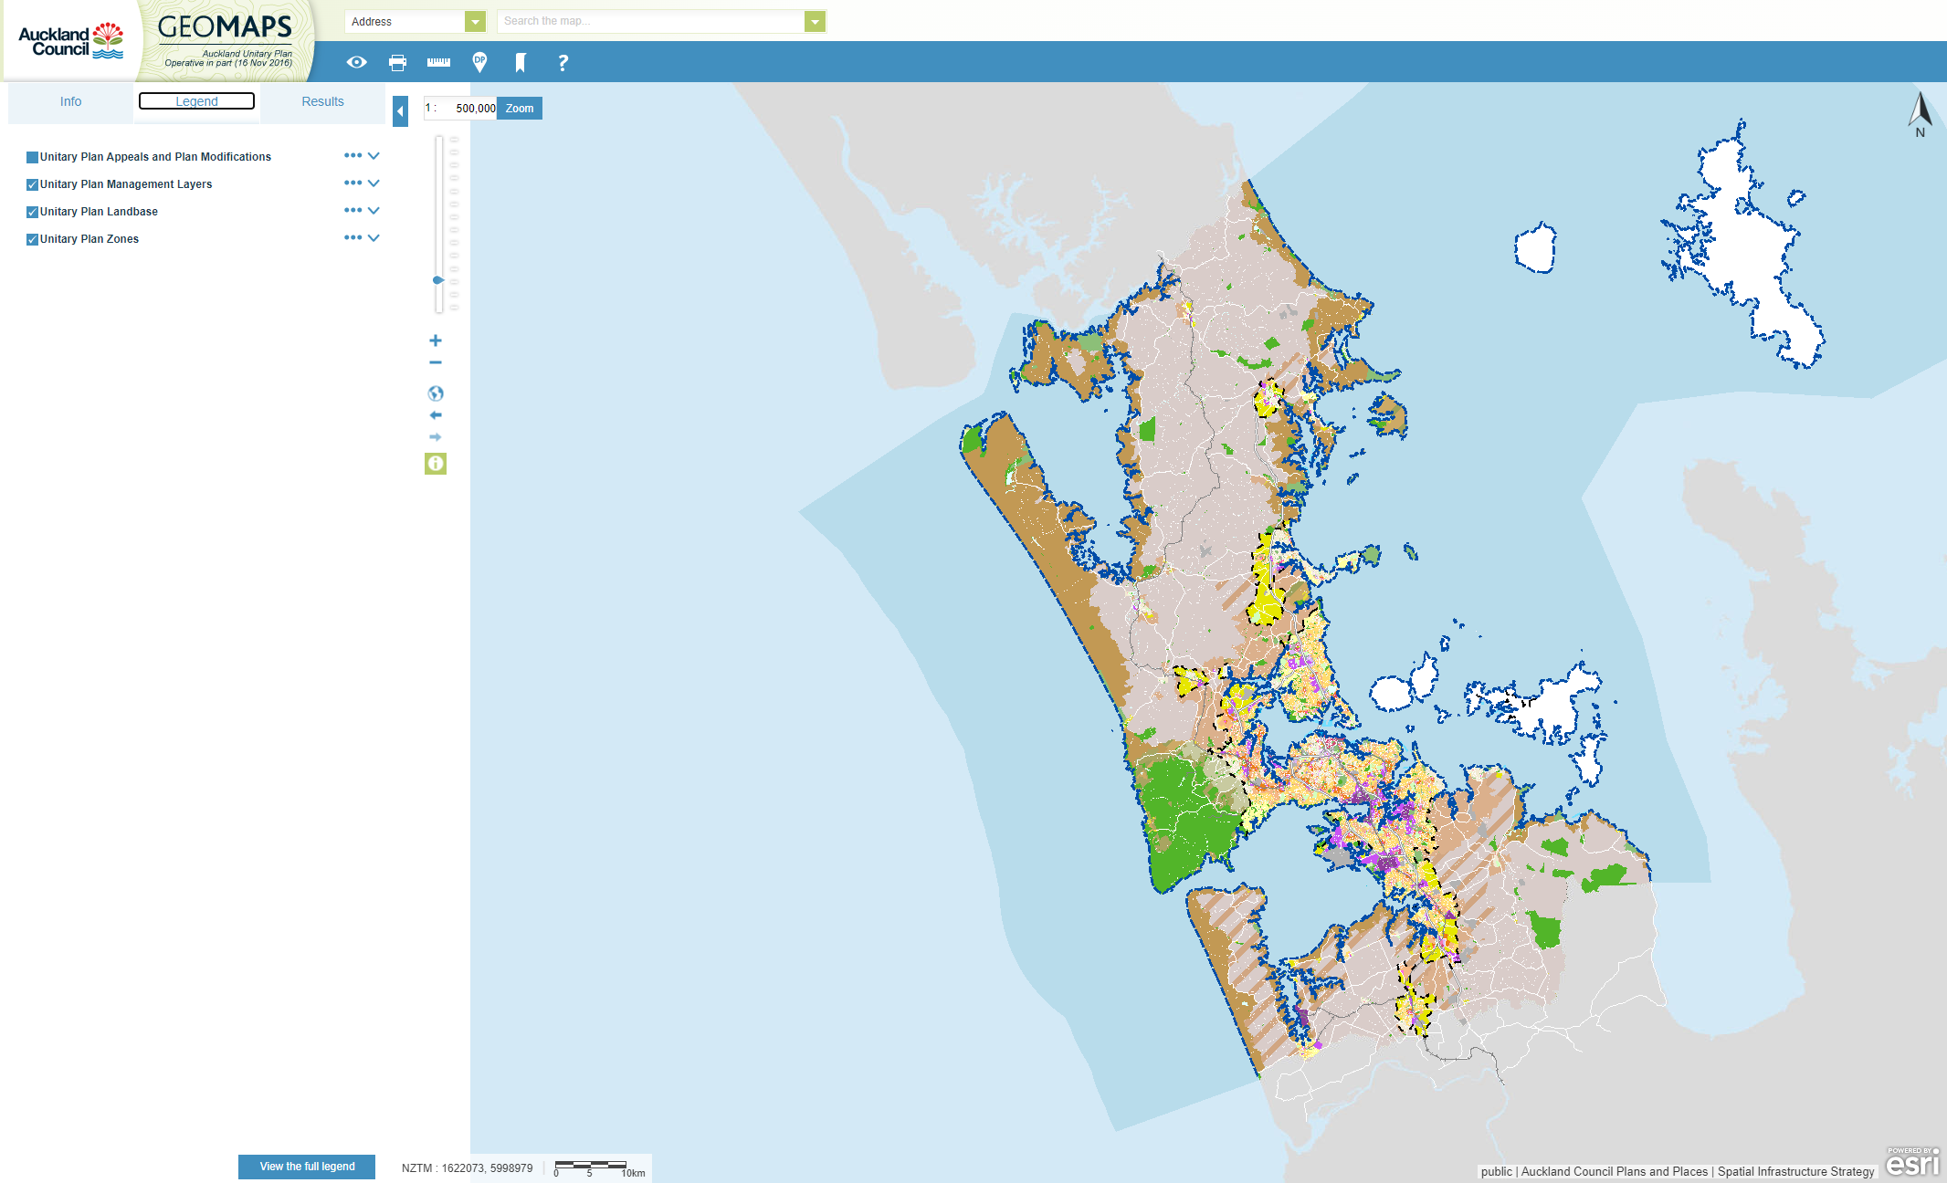Open options dots for Unitary Plan Zones
Screen dimensions: 1947x1183
pos(353,237)
